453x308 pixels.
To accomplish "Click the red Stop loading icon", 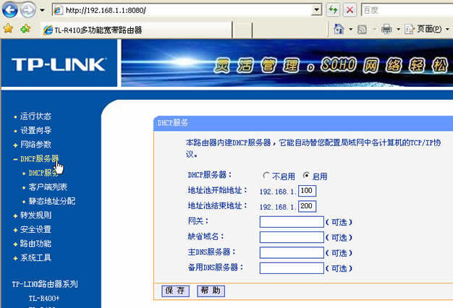I will coord(350,10).
